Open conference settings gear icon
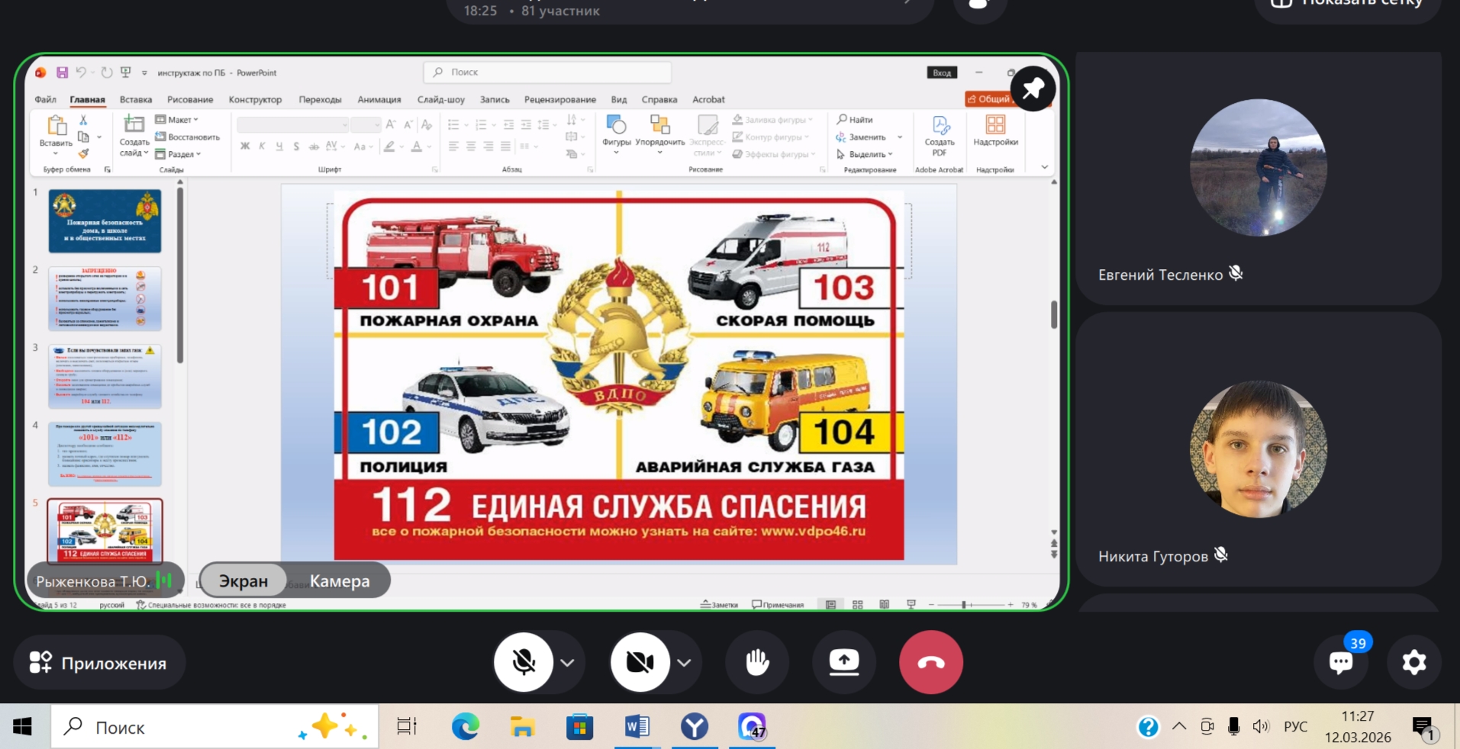Screen dimensions: 1460x749 pyautogui.click(x=1413, y=662)
